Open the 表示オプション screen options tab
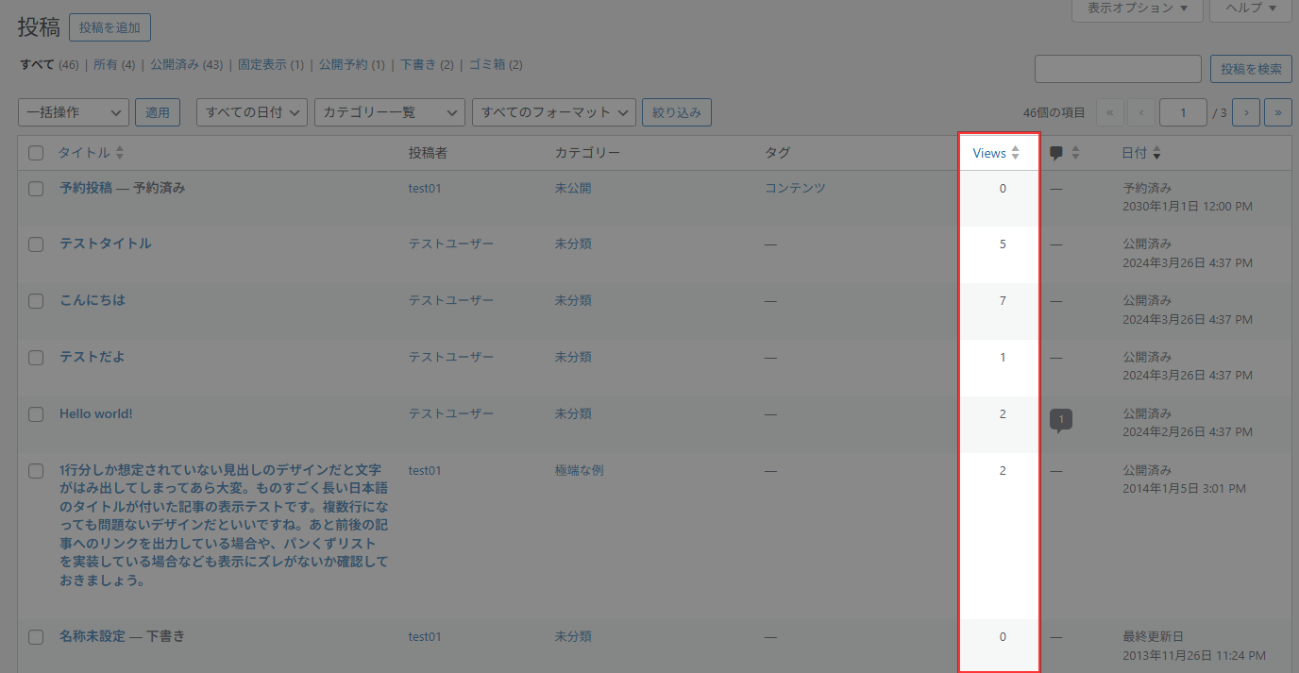This screenshot has width=1299, height=673. point(1137,8)
